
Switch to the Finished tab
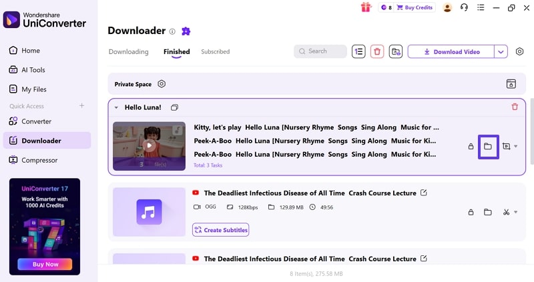pos(176,52)
